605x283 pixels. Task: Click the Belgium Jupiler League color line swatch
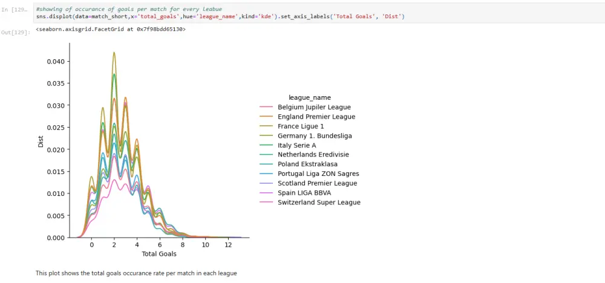point(266,107)
